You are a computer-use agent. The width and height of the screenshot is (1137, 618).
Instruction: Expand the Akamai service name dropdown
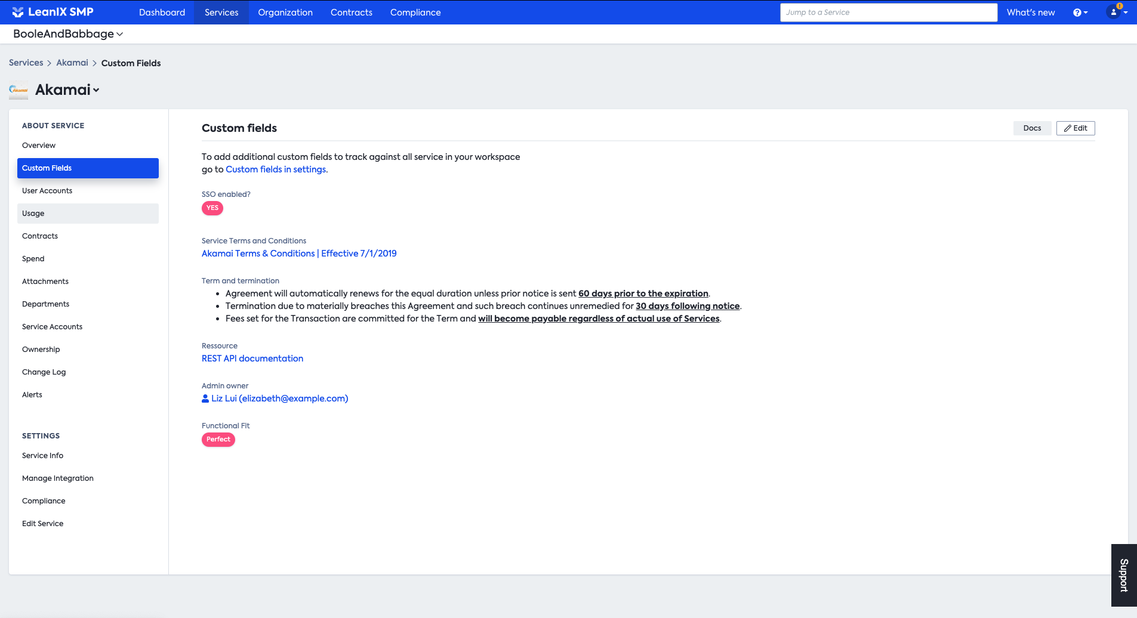tap(67, 89)
